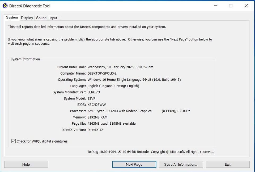Click BIOS value KSCN28WW

[x=97, y=105]
